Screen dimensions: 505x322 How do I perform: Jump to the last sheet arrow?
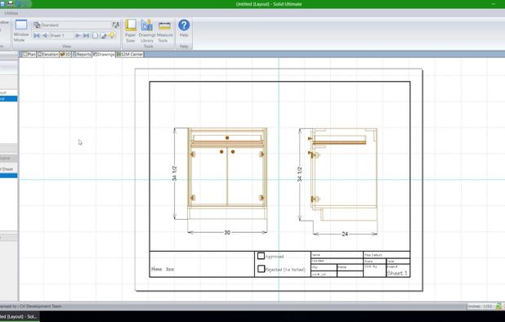(86, 35)
